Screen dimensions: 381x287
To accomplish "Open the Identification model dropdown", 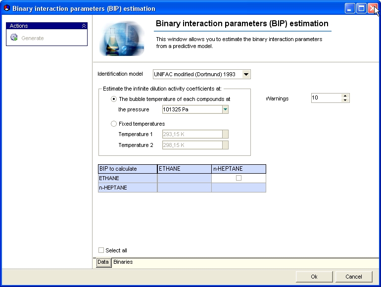I will pos(246,74).
